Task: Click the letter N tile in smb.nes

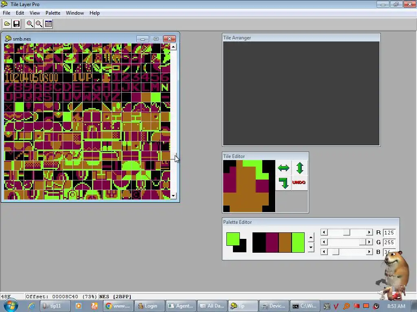Action: pyautogui.click(x=165, y=87)
